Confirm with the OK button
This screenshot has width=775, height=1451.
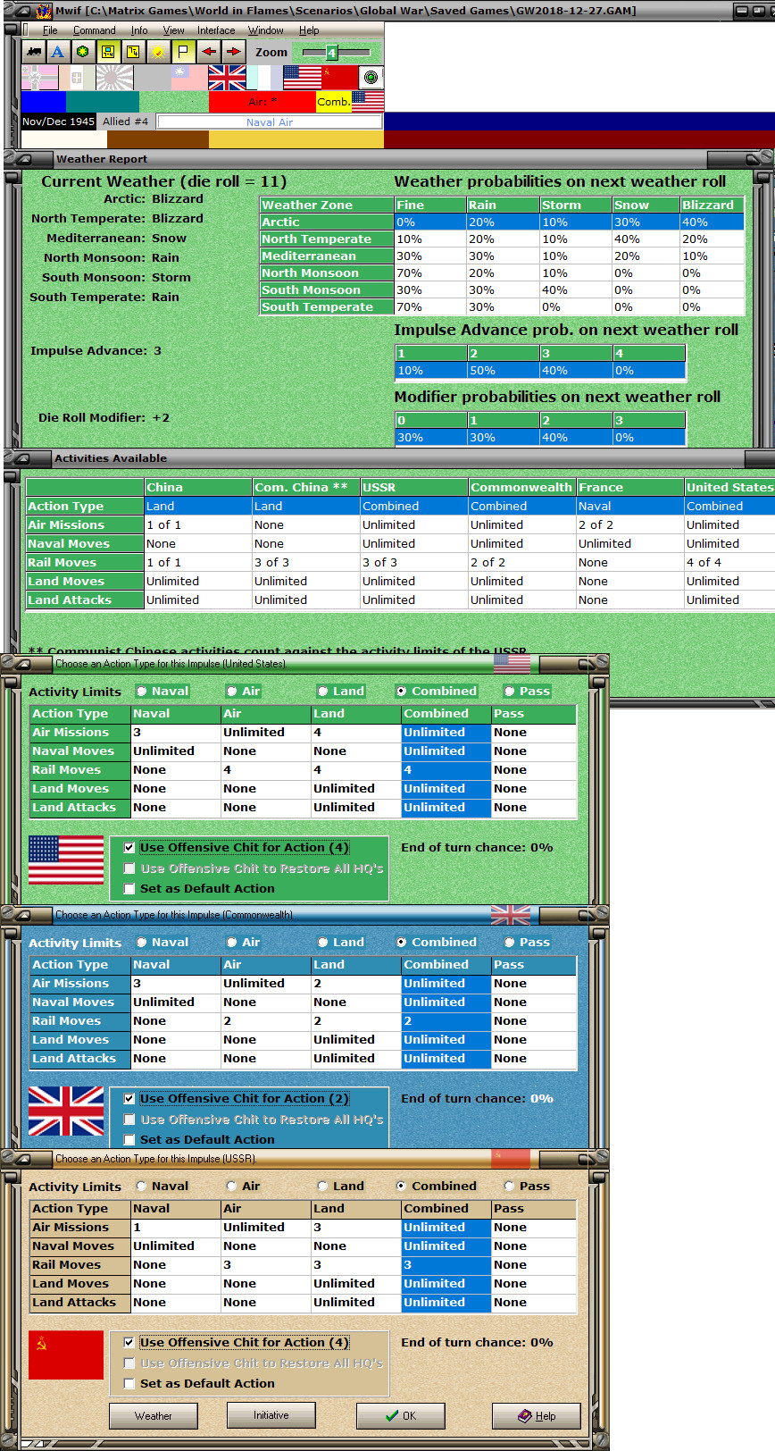(401, 1416)
